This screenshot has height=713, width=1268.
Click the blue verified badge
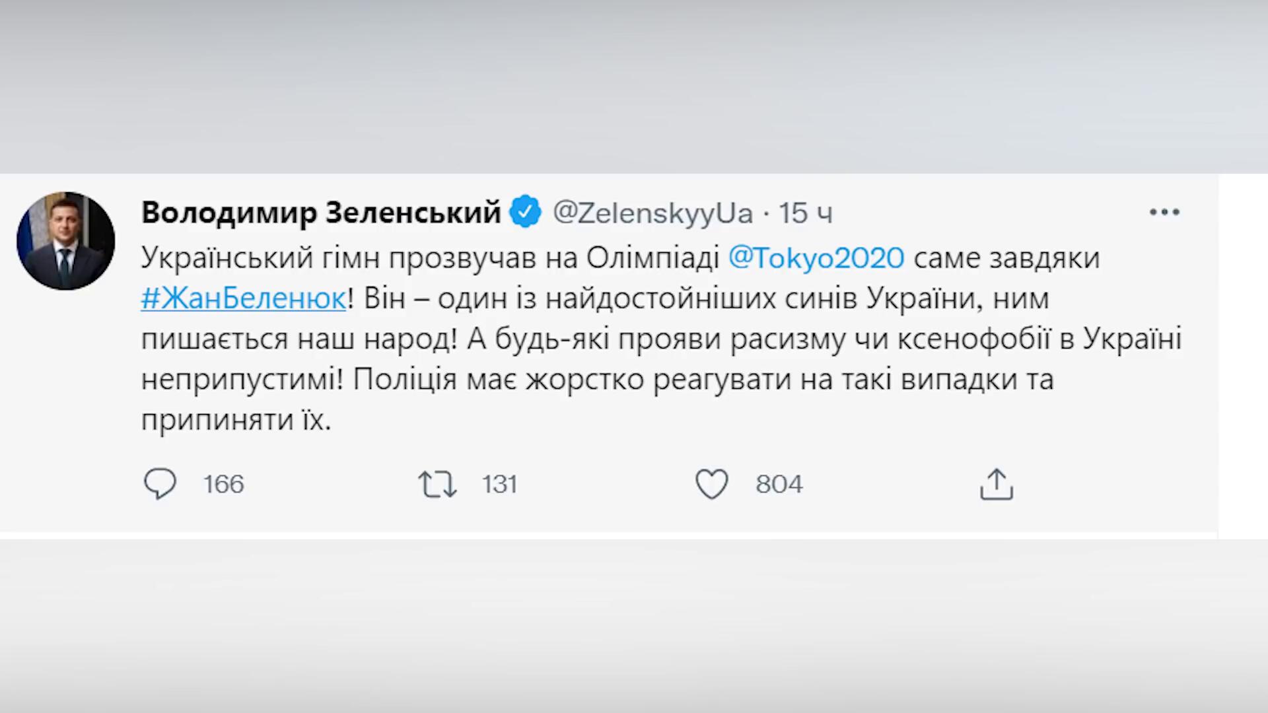click(x=526, y=213)
